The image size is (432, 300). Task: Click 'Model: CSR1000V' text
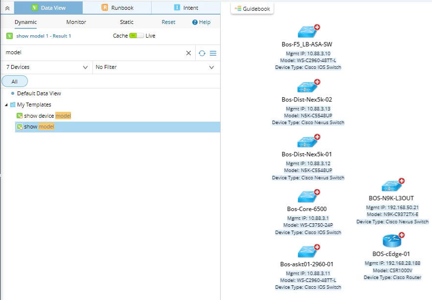[x=392, y=271]
